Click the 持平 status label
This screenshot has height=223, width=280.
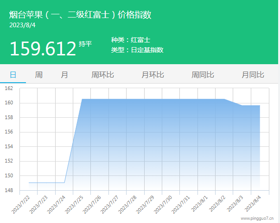(85, 44)
